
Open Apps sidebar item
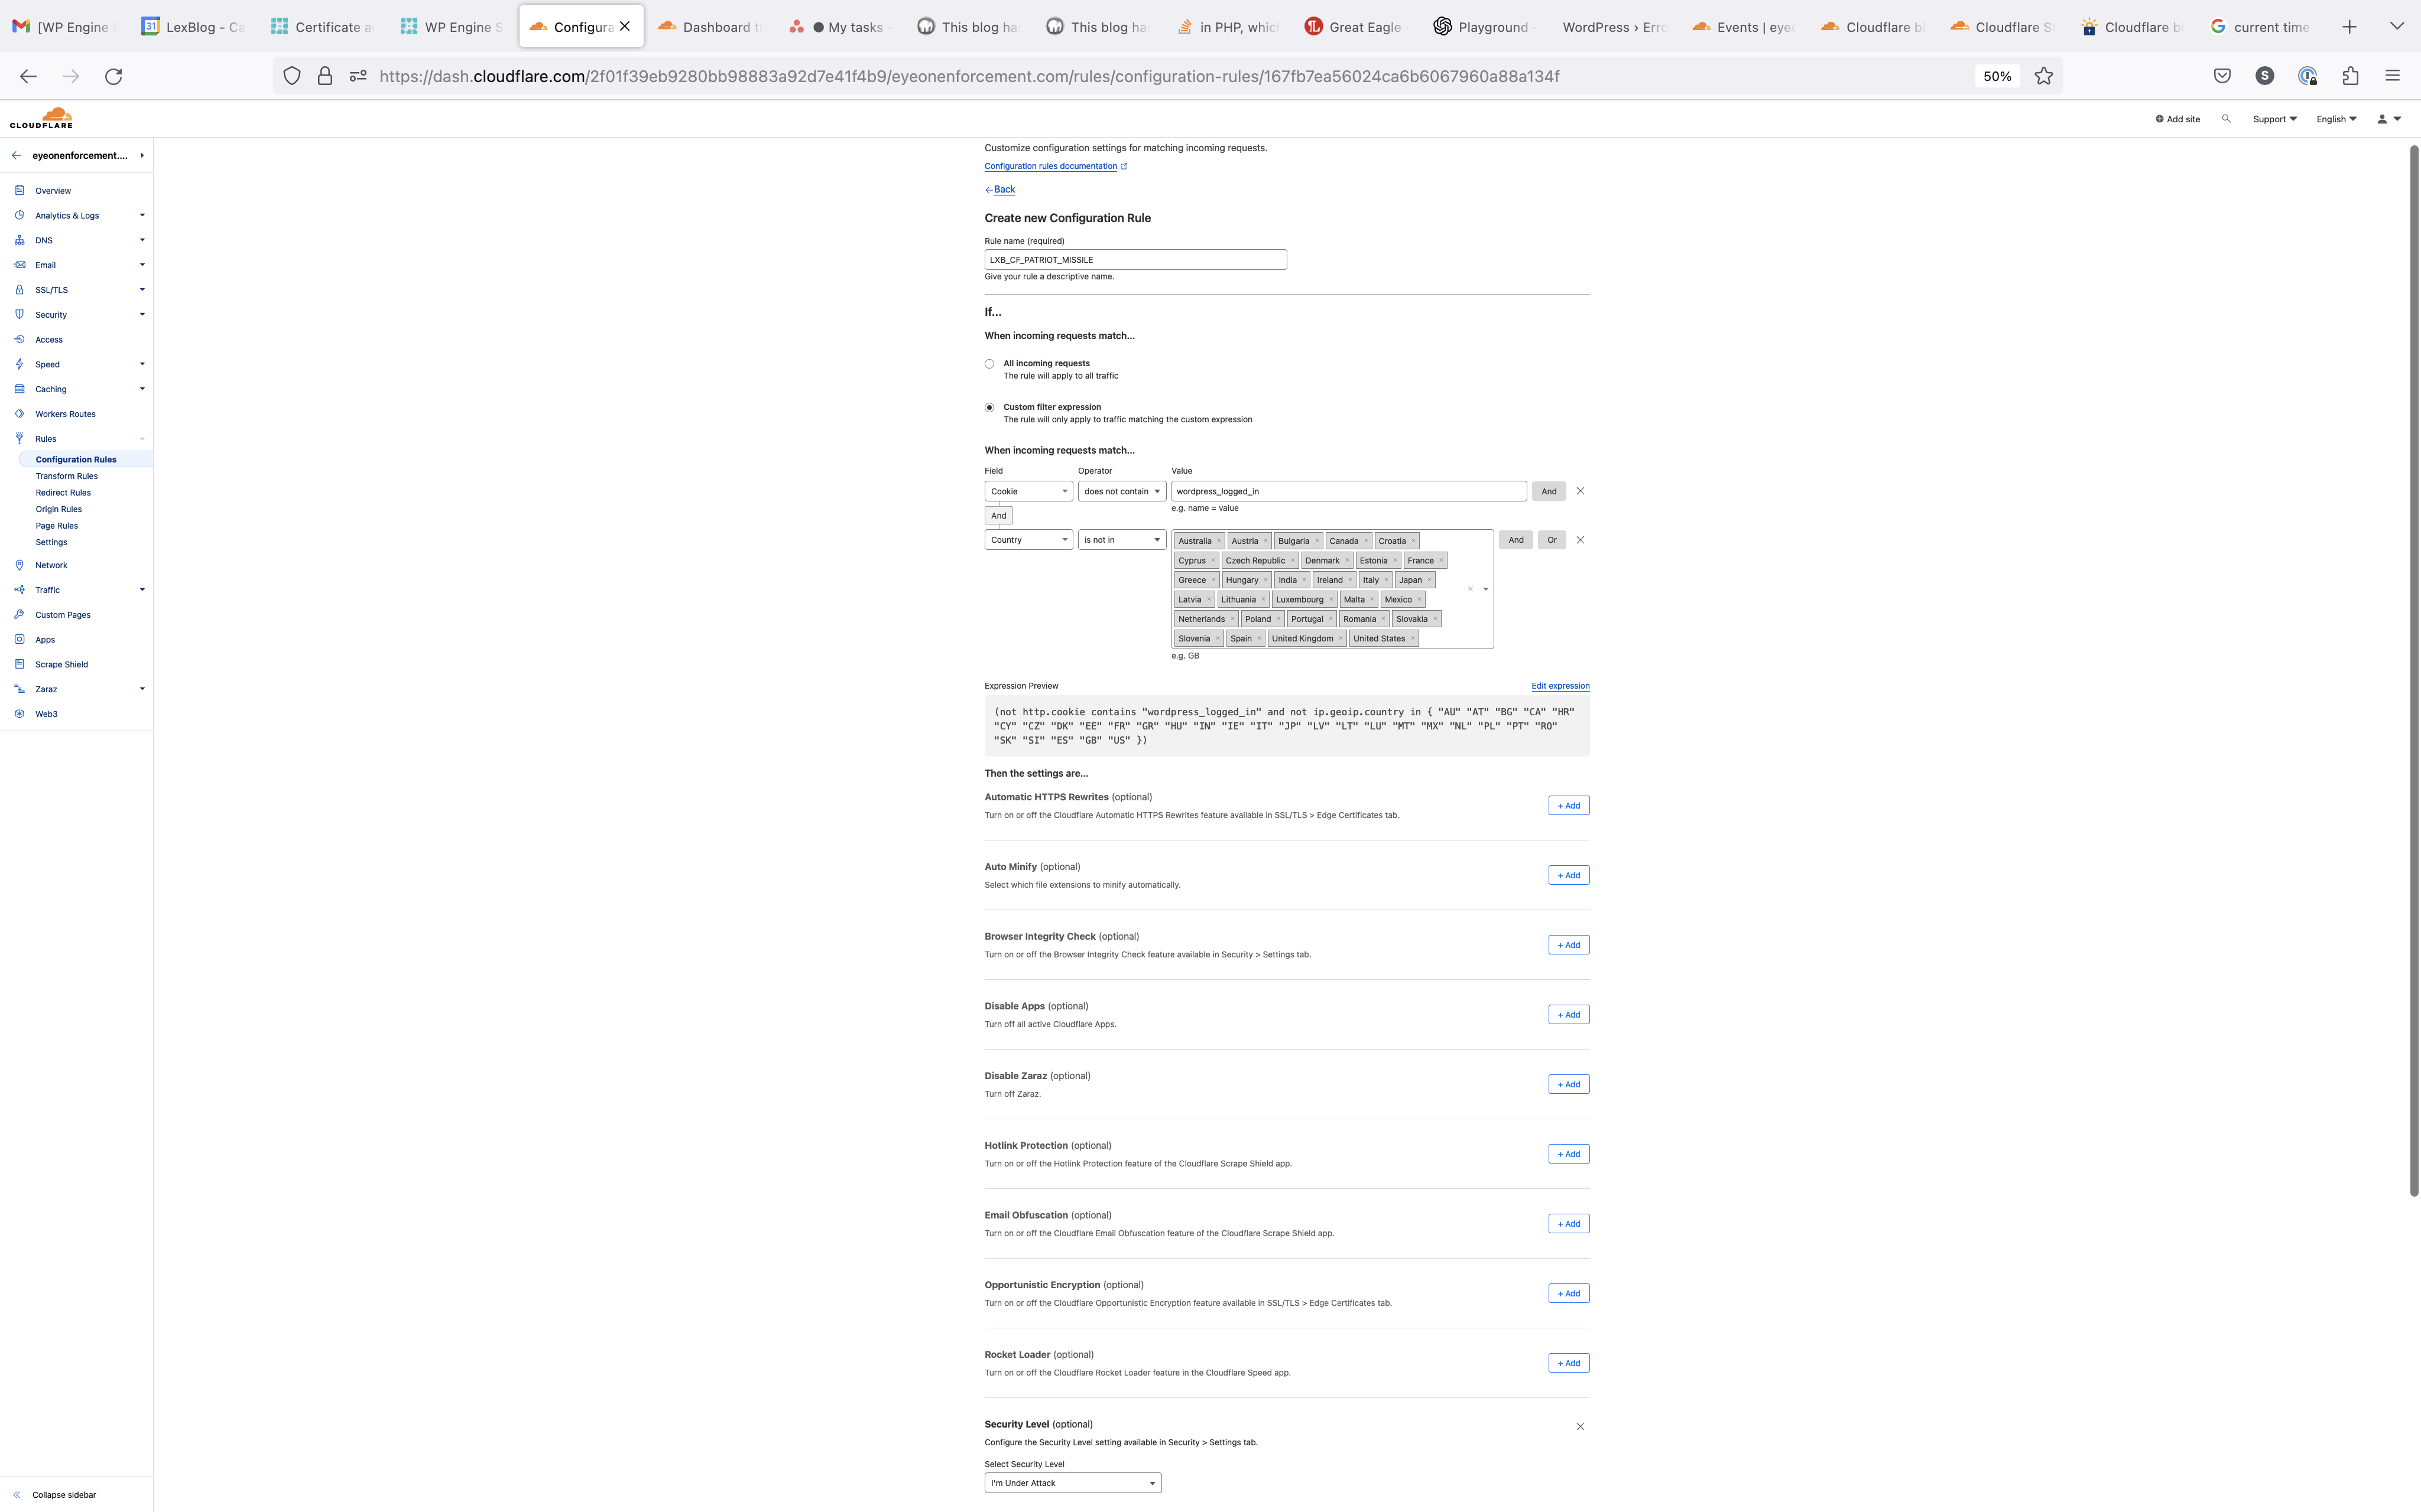pyautogui.click(x=45, y=640)
